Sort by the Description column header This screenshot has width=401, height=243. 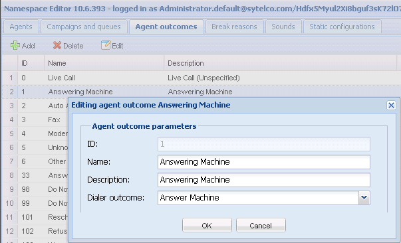280,63
